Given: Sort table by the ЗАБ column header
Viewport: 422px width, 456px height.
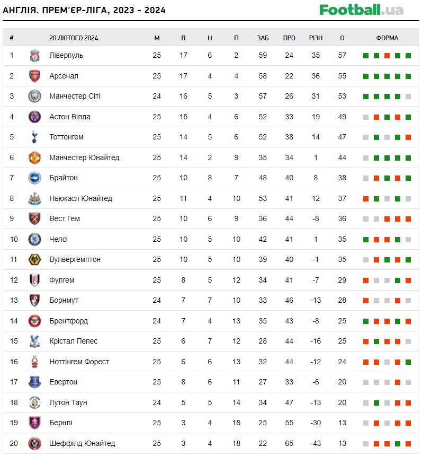Looking at the screenshot, I should coord(263,38).
